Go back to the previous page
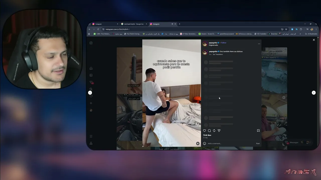This screenshot has width=321, height=180. (x=90, y=29)
